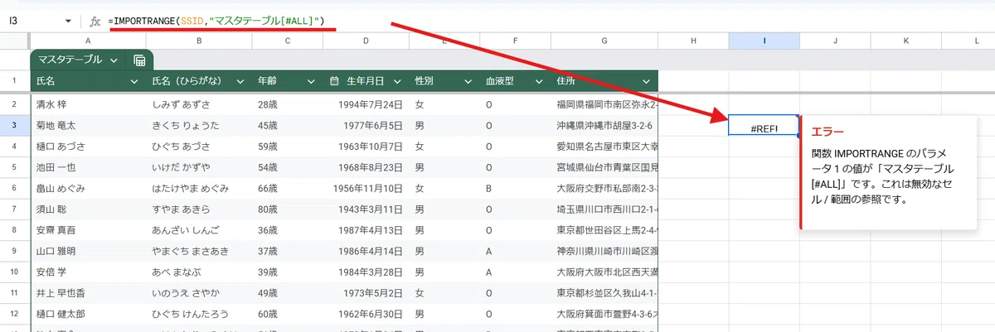Click the cell 池田 一也

(87, 167)
